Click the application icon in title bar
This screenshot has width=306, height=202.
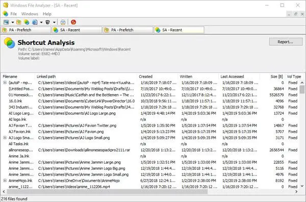(6, 5)
